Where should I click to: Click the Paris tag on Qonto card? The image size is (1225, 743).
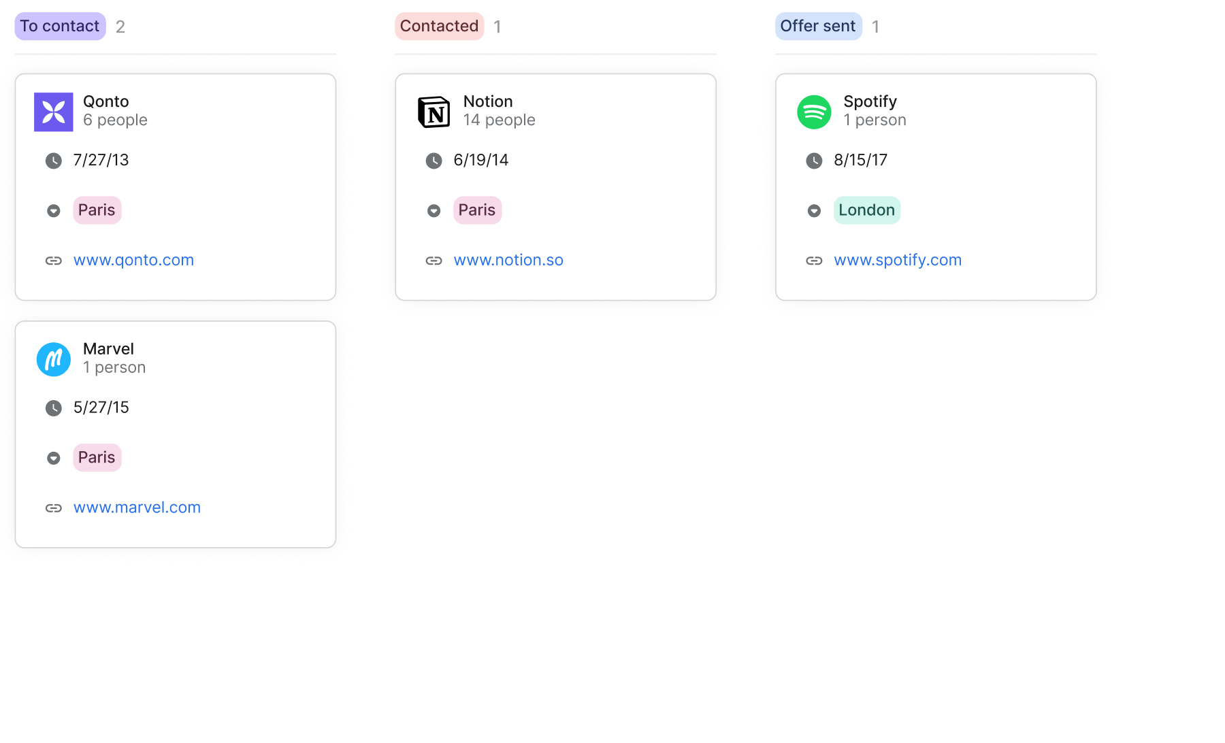[97, 210]
